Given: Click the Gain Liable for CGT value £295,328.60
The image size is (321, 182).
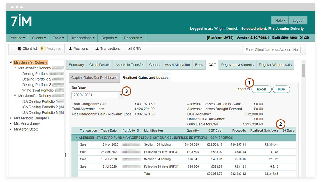Looking at the screenshot, I should coord(253,124).
